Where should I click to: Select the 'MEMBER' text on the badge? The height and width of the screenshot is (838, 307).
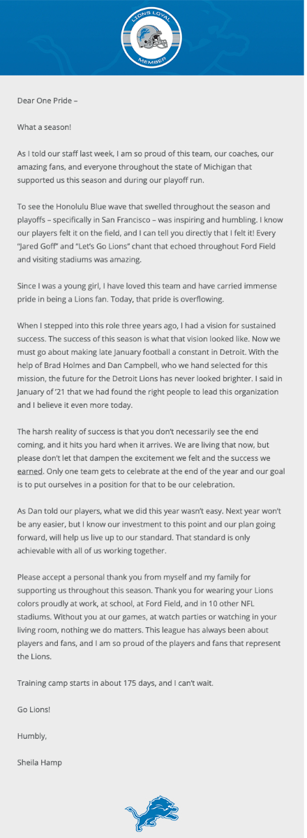coord(151,61)
